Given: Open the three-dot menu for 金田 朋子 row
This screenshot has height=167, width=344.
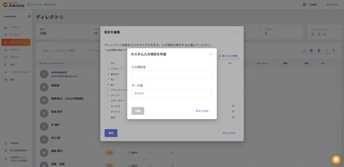Looking at the screenshot, I should 340,113.
